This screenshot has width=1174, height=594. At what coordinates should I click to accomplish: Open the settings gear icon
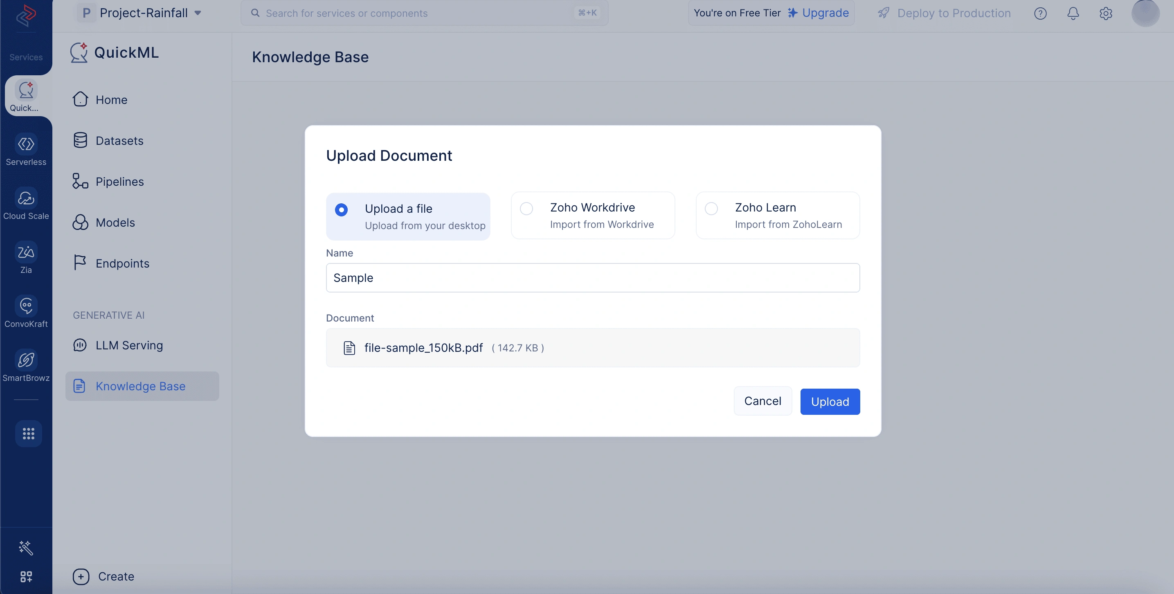(x=1106, y=13)
